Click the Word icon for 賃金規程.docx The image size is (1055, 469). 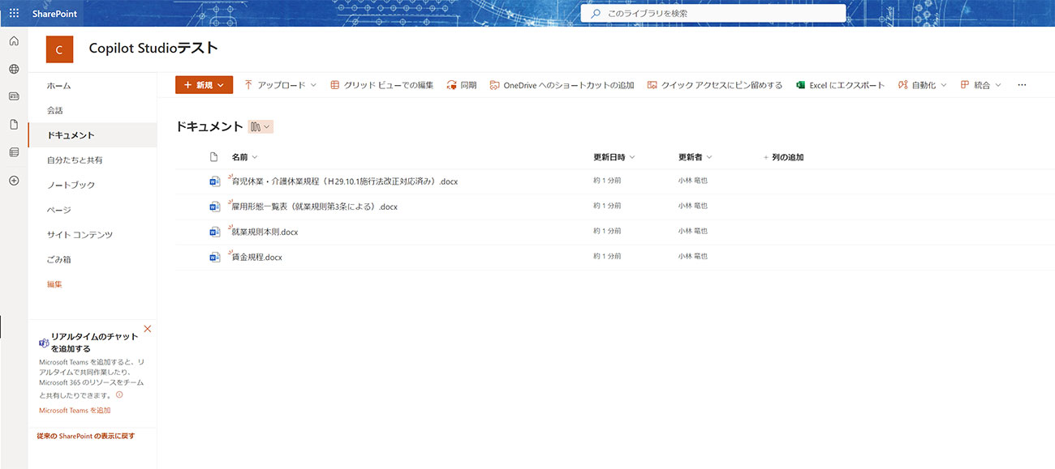(215, 257)
